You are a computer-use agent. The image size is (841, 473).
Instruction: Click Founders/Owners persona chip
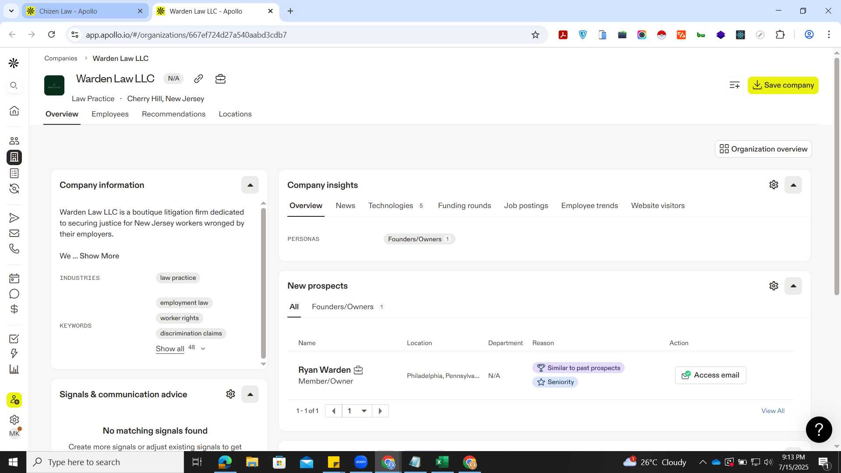[419, 239]
